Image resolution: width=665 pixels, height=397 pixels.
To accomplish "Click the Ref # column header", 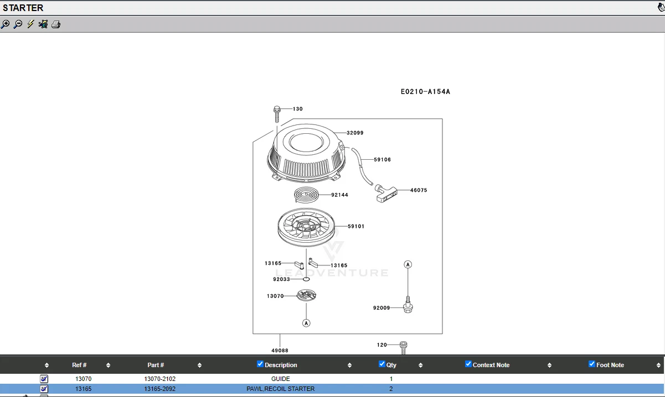I will click(79, 365).
